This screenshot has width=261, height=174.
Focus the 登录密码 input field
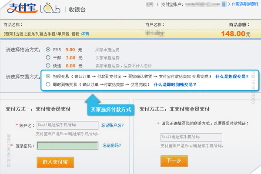(67, 146)
